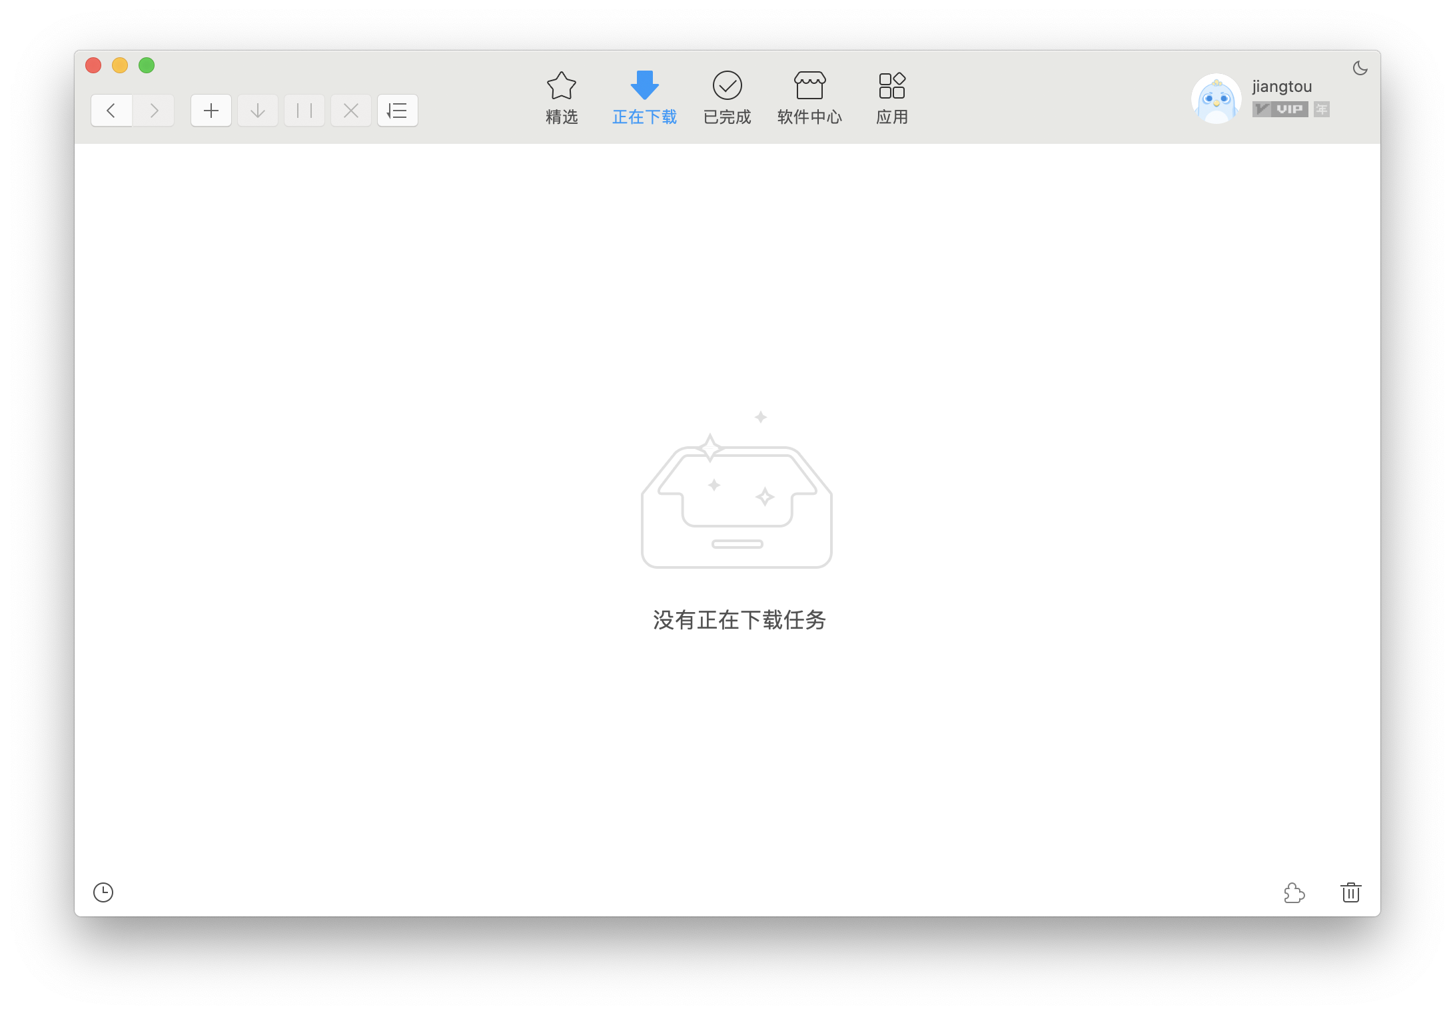1455x1015 pixels.
Task: Open download history with the clock icon
Action: [x=104, y=893]
